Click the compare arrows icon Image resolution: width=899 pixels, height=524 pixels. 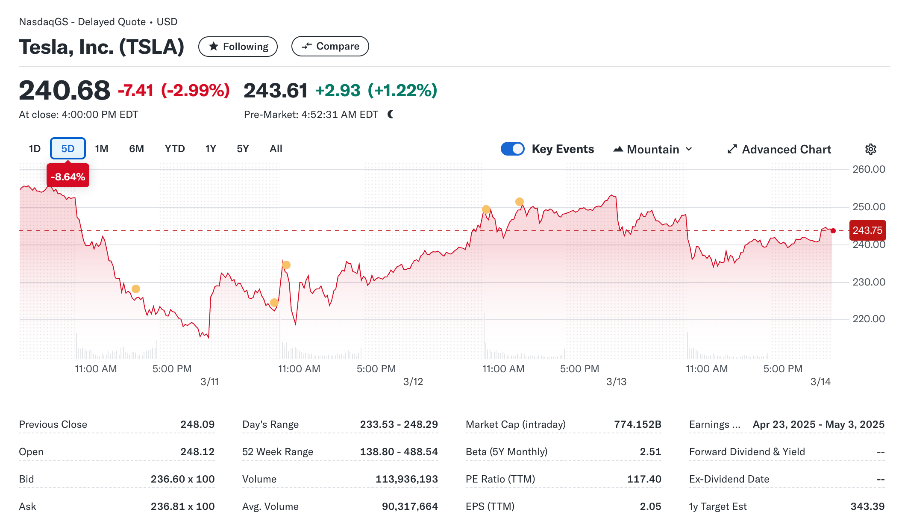tap(306, 46)
